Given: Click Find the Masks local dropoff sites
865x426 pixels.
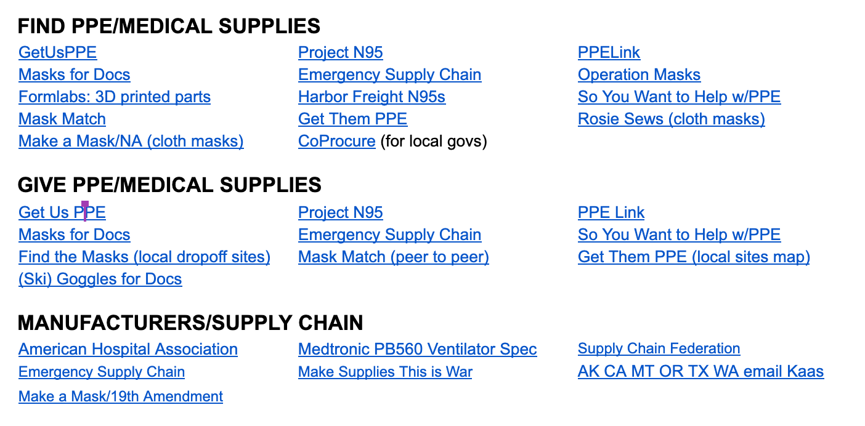Looking at the screenshot, I should coord(144,257).
